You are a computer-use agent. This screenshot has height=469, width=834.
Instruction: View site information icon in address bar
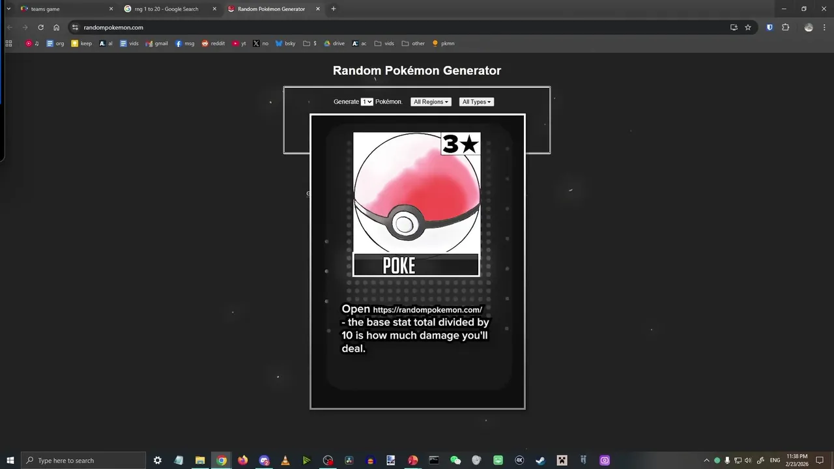pyautogui.click(x=75, y=27)
